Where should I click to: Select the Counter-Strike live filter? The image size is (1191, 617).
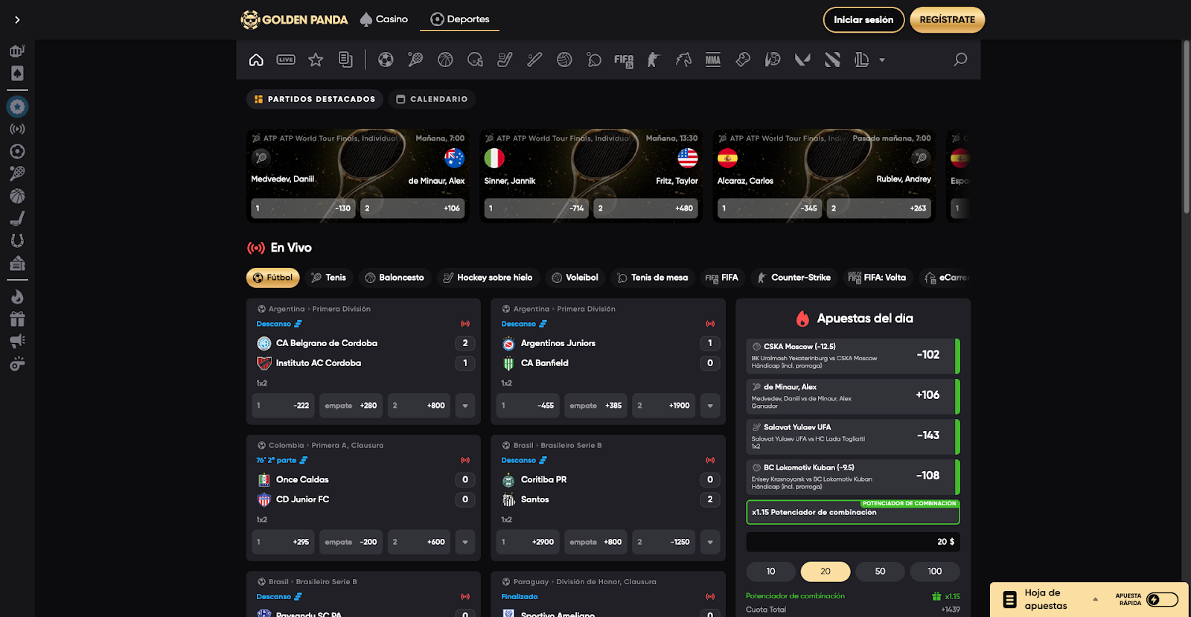tap(794, 278)
